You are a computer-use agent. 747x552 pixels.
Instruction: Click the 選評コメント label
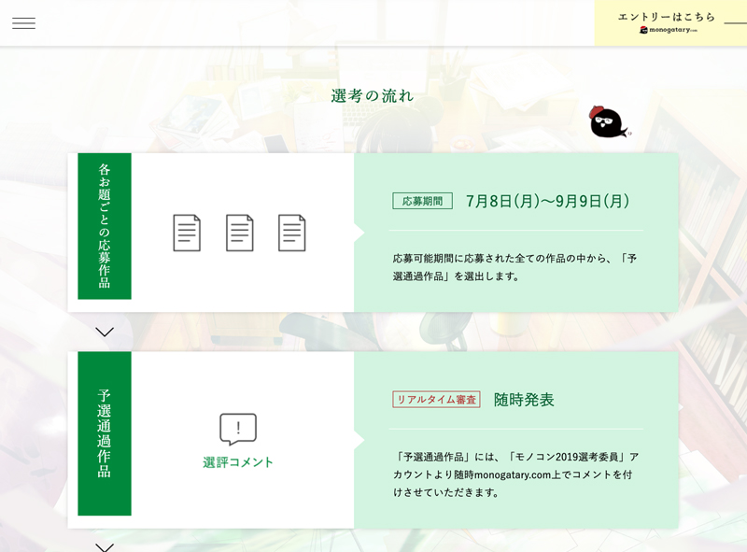[238, 462]
